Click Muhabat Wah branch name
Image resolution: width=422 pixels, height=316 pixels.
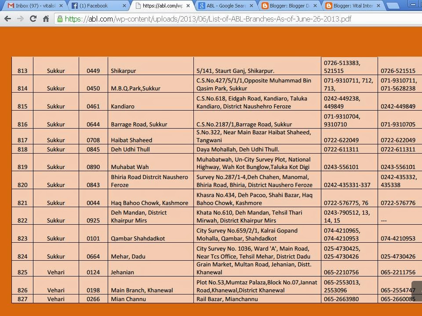(130, 167)
